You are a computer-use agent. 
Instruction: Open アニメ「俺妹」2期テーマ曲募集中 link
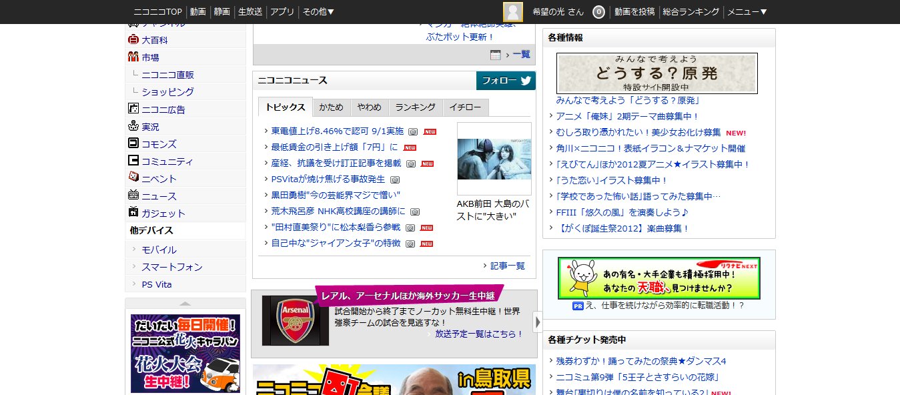(x=628, y=116)
